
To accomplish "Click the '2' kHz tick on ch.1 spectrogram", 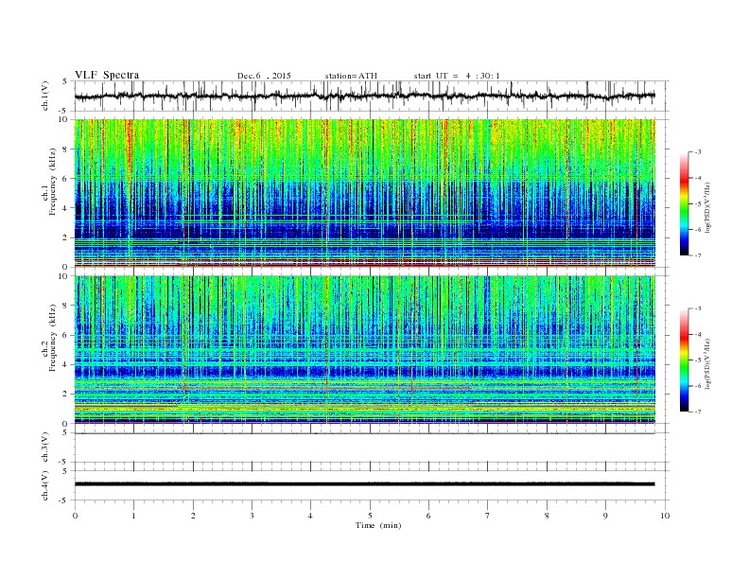I will pyautogui.click(x=66, y=237).
